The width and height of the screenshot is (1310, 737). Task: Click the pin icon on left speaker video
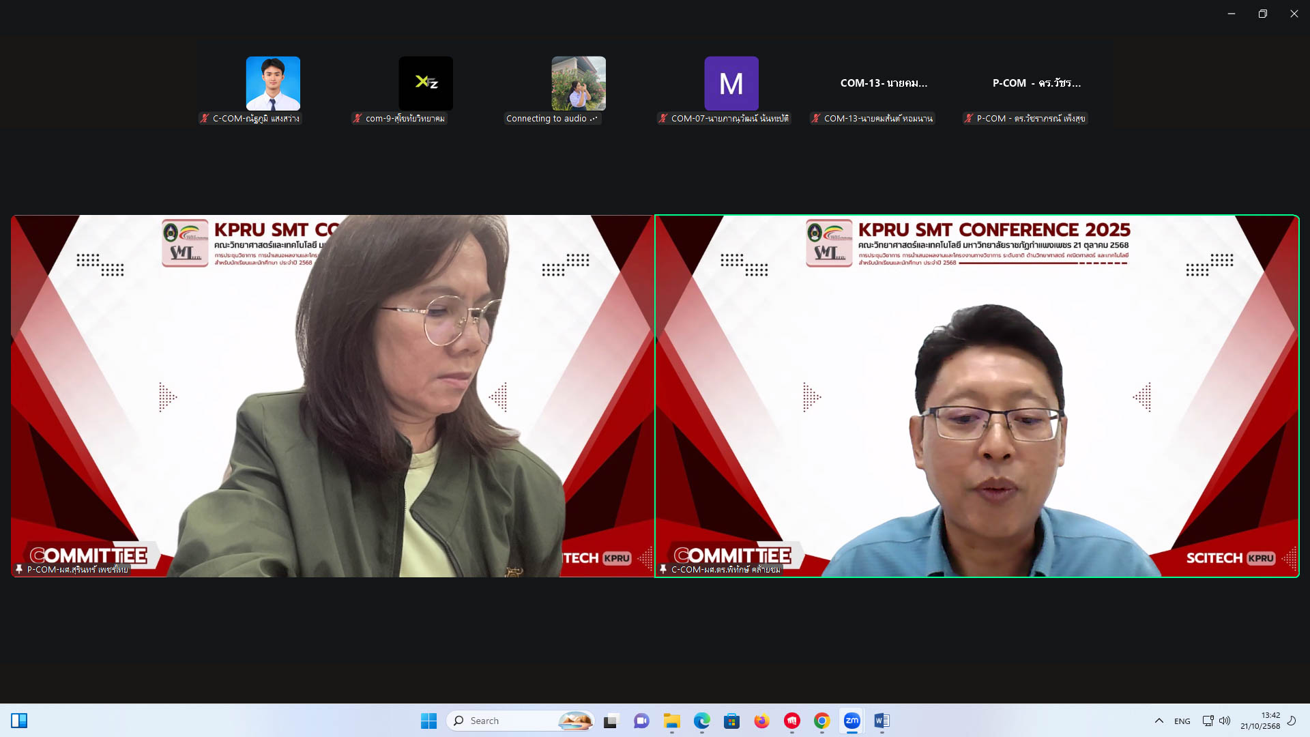pyautogui.click(x=19, y=569)
